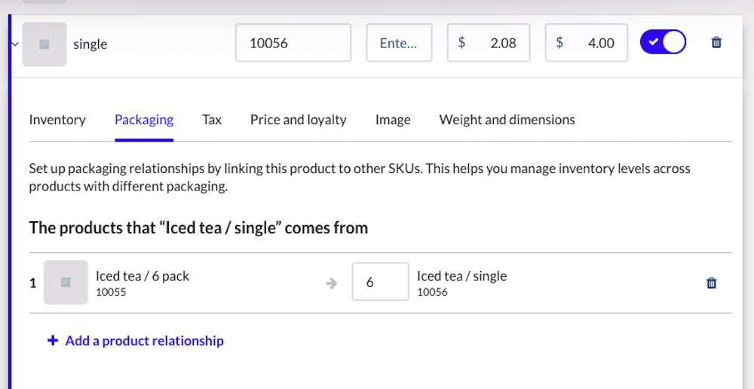Toggle the single variant enabled switch

663,42
